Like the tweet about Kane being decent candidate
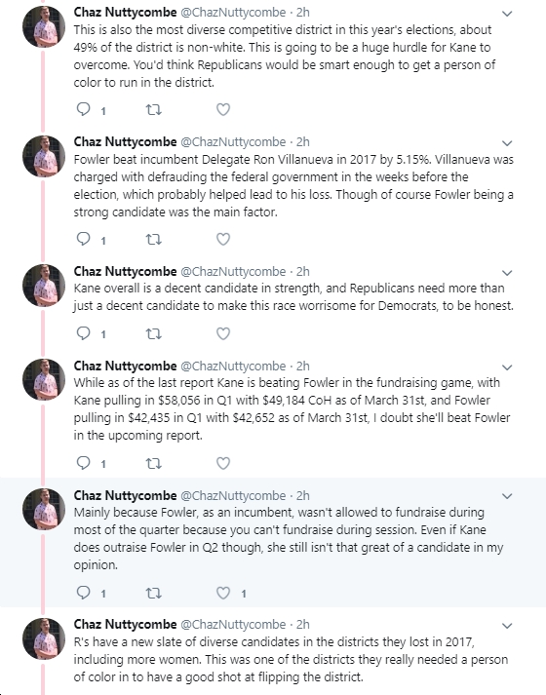This screenshot has height=695, width=546. click(223, 333)
